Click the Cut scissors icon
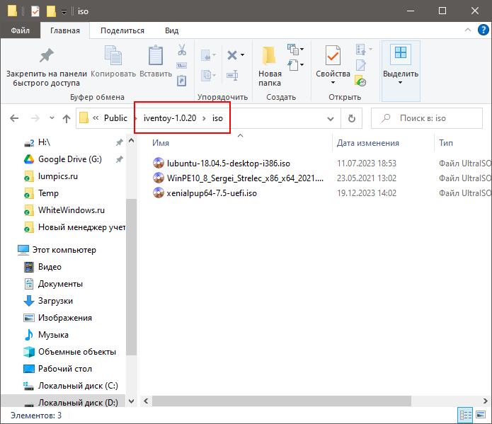The height and width of the screenshot is (424, 492). (x=182, y=50)
